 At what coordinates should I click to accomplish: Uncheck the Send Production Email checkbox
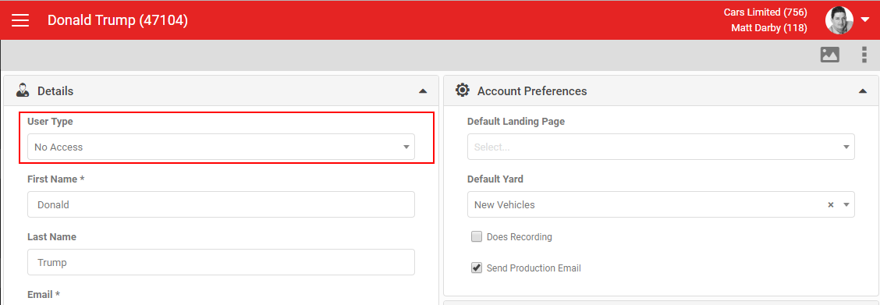coord(477,268)
